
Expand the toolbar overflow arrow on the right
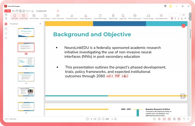(190, 16)
